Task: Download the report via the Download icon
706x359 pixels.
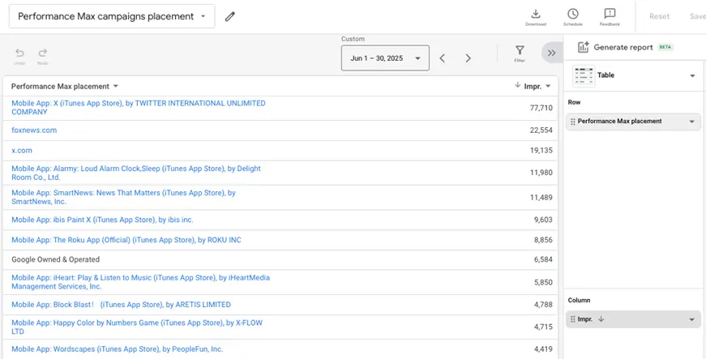Action: click(535, 16)
